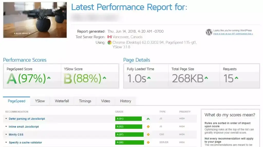The width and height of the screenshot is (263, 147).
Task: Click the site screenshot thumbnail
Action: pos(35,20)
